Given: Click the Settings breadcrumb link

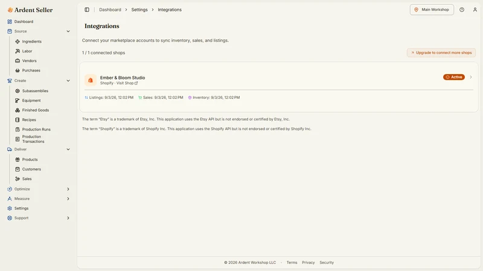Looking at the screenshot, I should [139, 10].
